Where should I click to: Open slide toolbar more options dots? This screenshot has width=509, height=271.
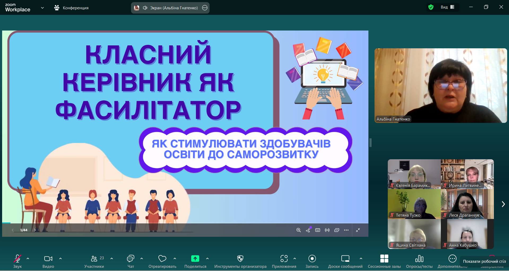click(346, 230)
